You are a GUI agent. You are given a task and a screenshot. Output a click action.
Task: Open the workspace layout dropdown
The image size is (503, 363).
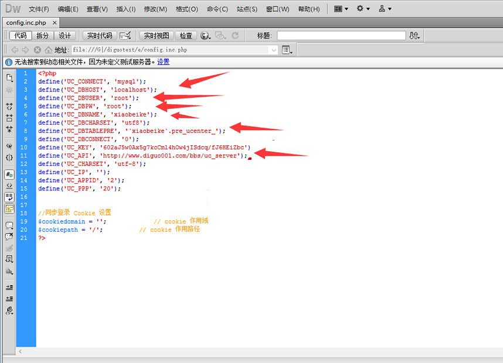pyautogui.click(x=341, y=9)
